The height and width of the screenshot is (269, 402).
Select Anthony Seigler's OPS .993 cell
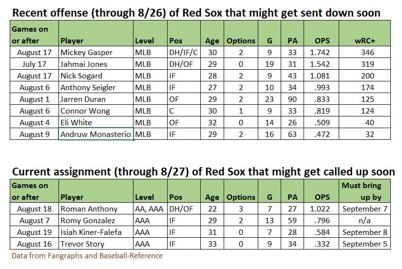[321, 87]
